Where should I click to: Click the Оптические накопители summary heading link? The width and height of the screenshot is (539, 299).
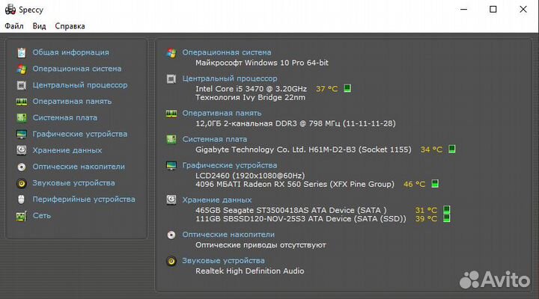228,235
